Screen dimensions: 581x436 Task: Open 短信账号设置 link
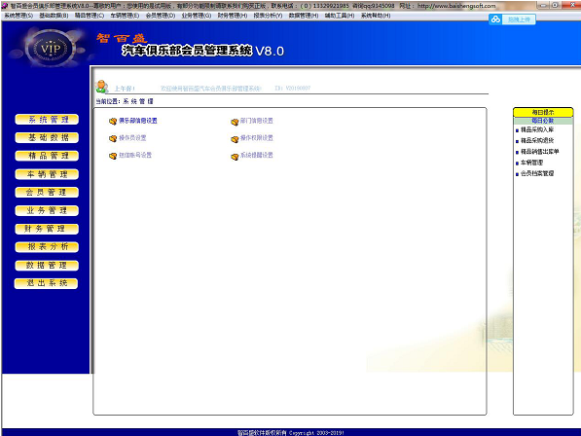[x=135, y=155]
